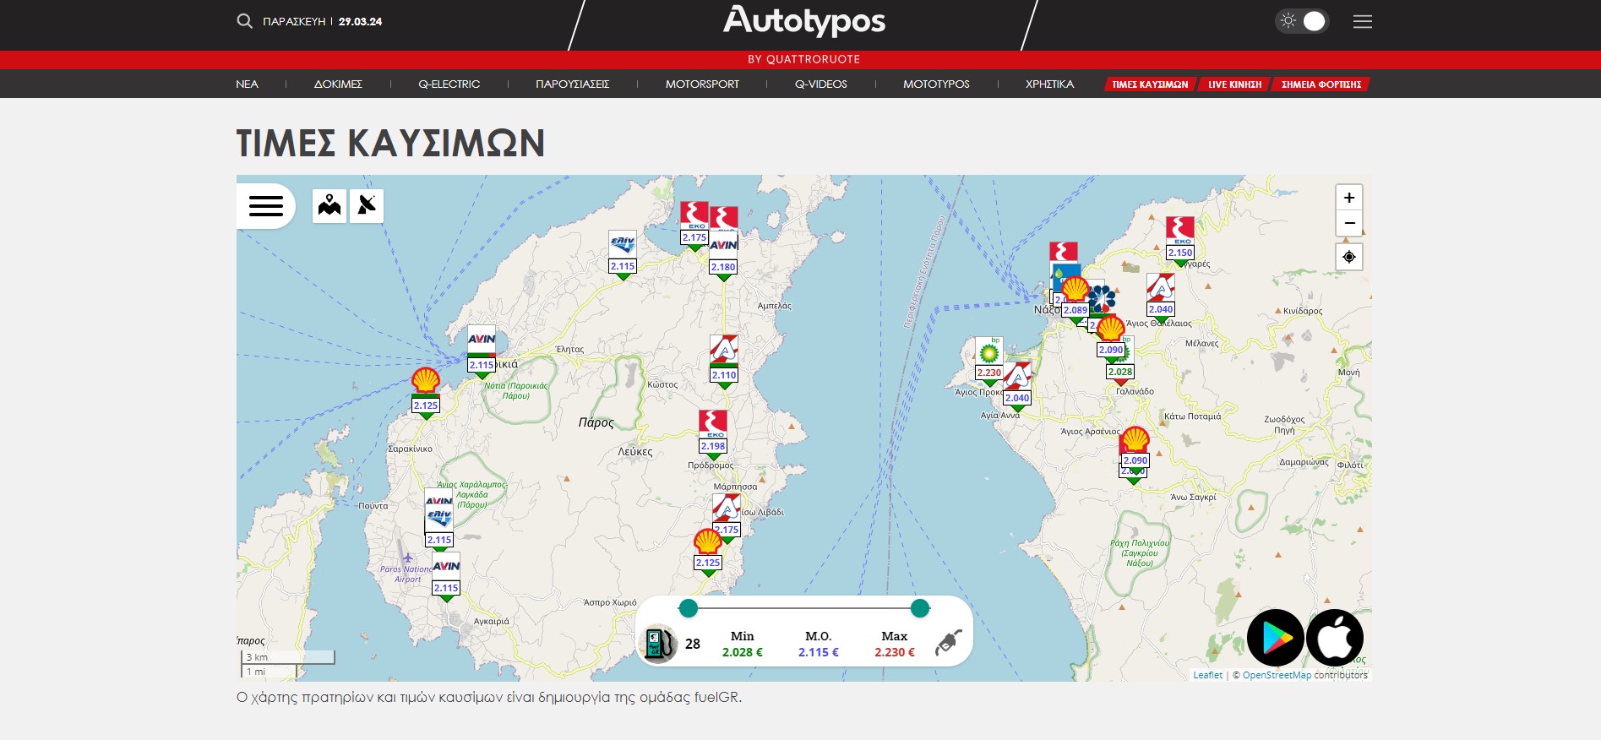Zoom out the map with minus button
This screenshot has width=1601, height=740.
[x=1349, y=223]
